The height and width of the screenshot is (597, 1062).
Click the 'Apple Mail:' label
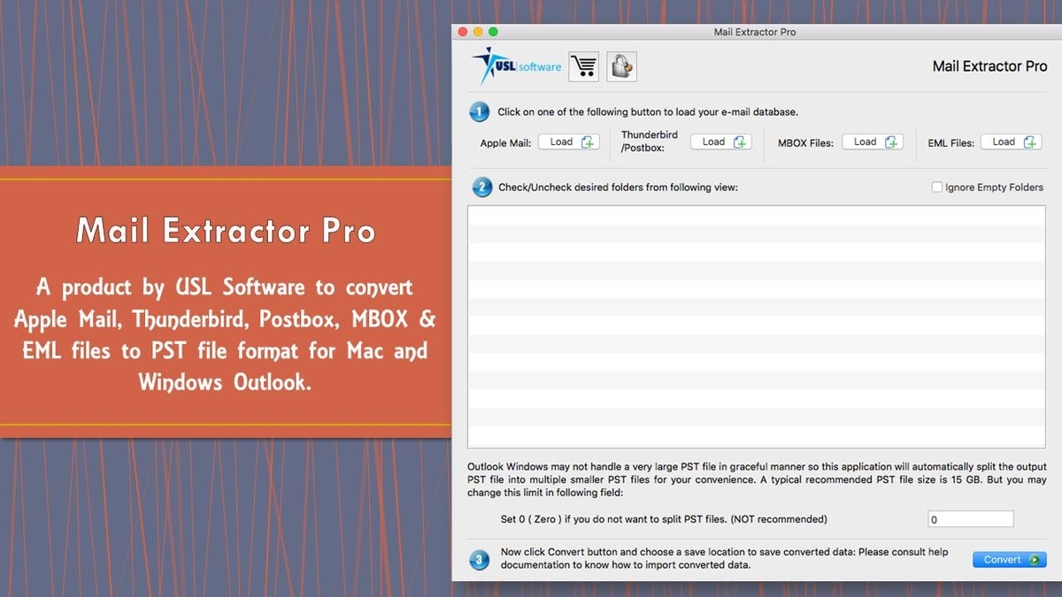coord(506,142)
